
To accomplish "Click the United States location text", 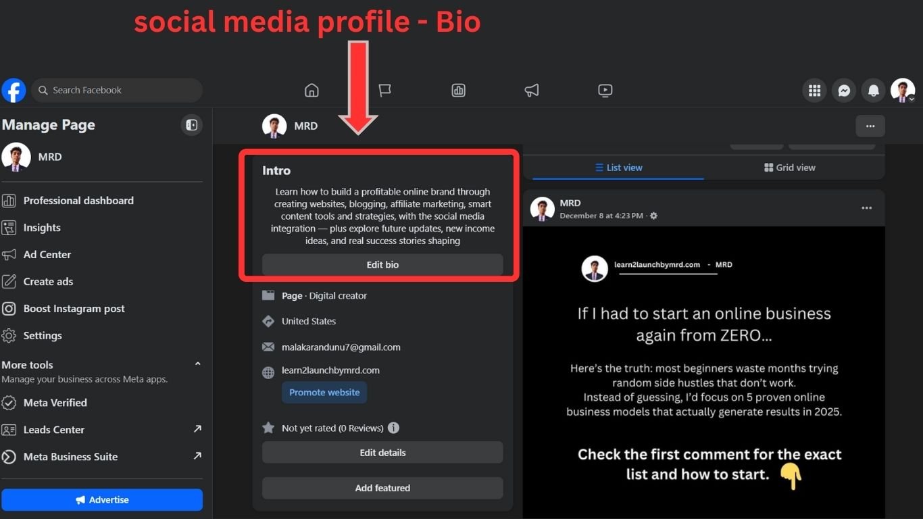I will pos(309,322).
